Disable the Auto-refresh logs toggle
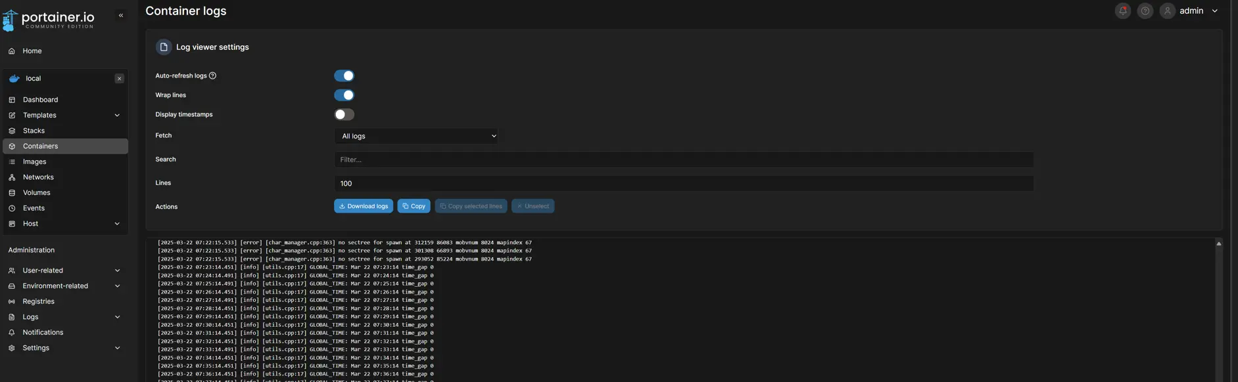The width and height of the screenshot is (1238, 382). tap(344, 76)
